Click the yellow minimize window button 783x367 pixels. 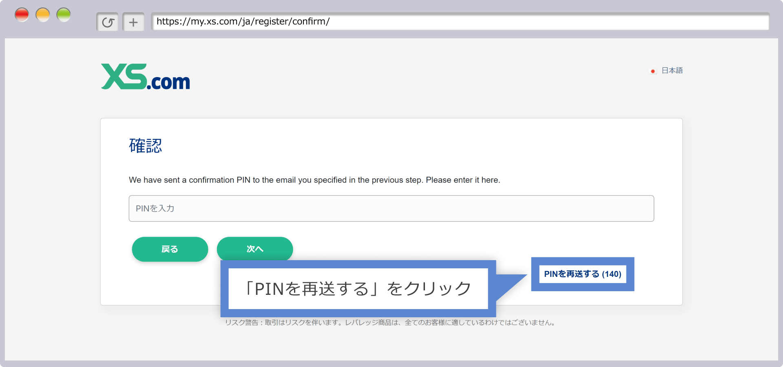[43, 15]
